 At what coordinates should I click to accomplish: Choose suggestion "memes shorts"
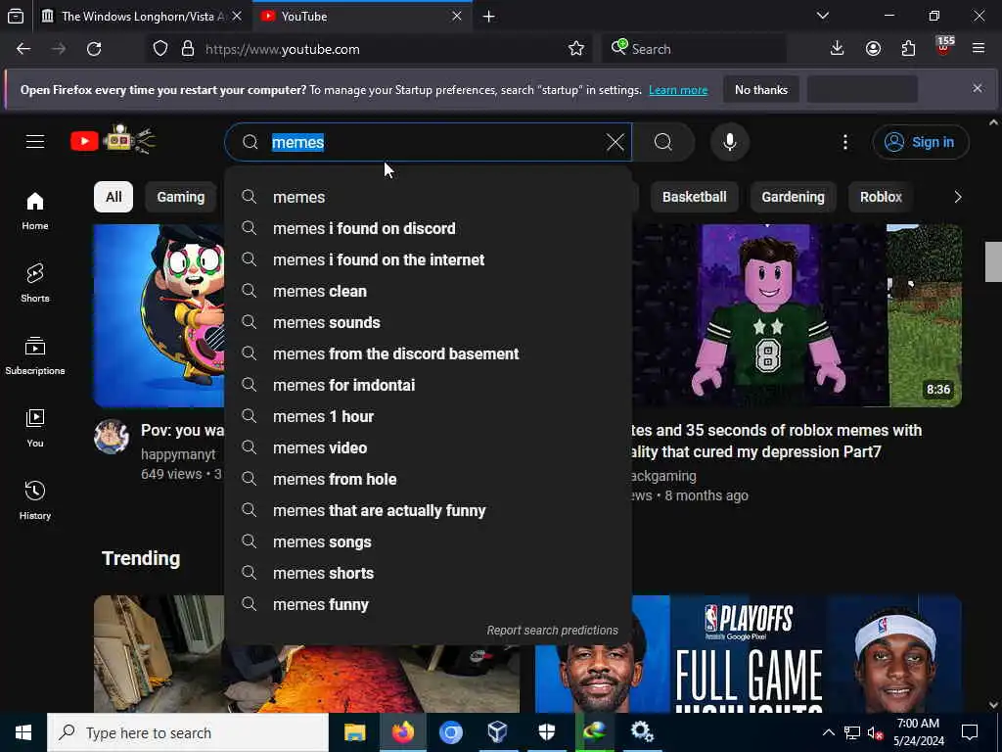429,573
